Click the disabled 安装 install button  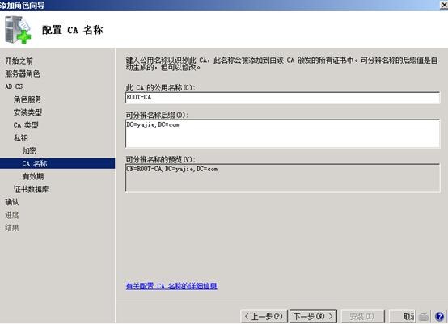(x=362, y=317)
